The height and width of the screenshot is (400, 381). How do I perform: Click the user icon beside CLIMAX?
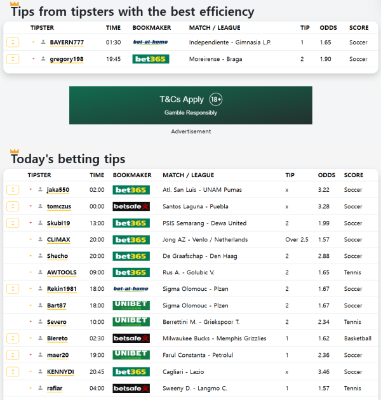click(x=41, y=239)
